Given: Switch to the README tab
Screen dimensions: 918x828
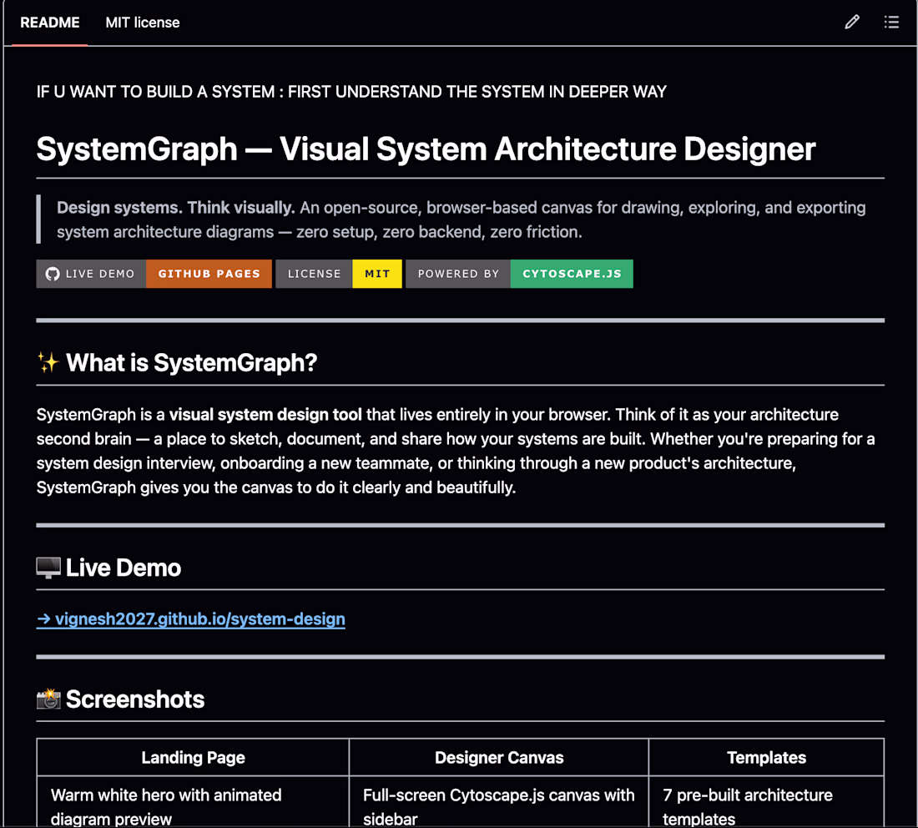Looking at the screenshot, I should tap(50, 23).
